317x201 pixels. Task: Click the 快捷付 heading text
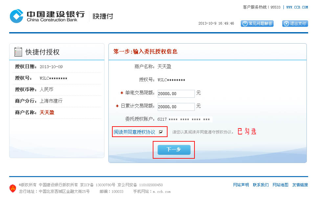pyautogui.click(x=103, y=16)
